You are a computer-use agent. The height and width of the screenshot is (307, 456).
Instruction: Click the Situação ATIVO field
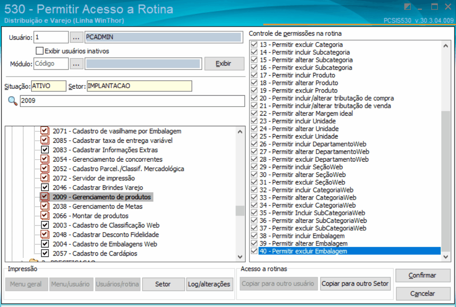49,86
